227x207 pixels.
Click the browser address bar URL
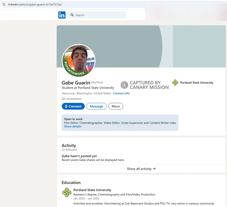[35, 5]
